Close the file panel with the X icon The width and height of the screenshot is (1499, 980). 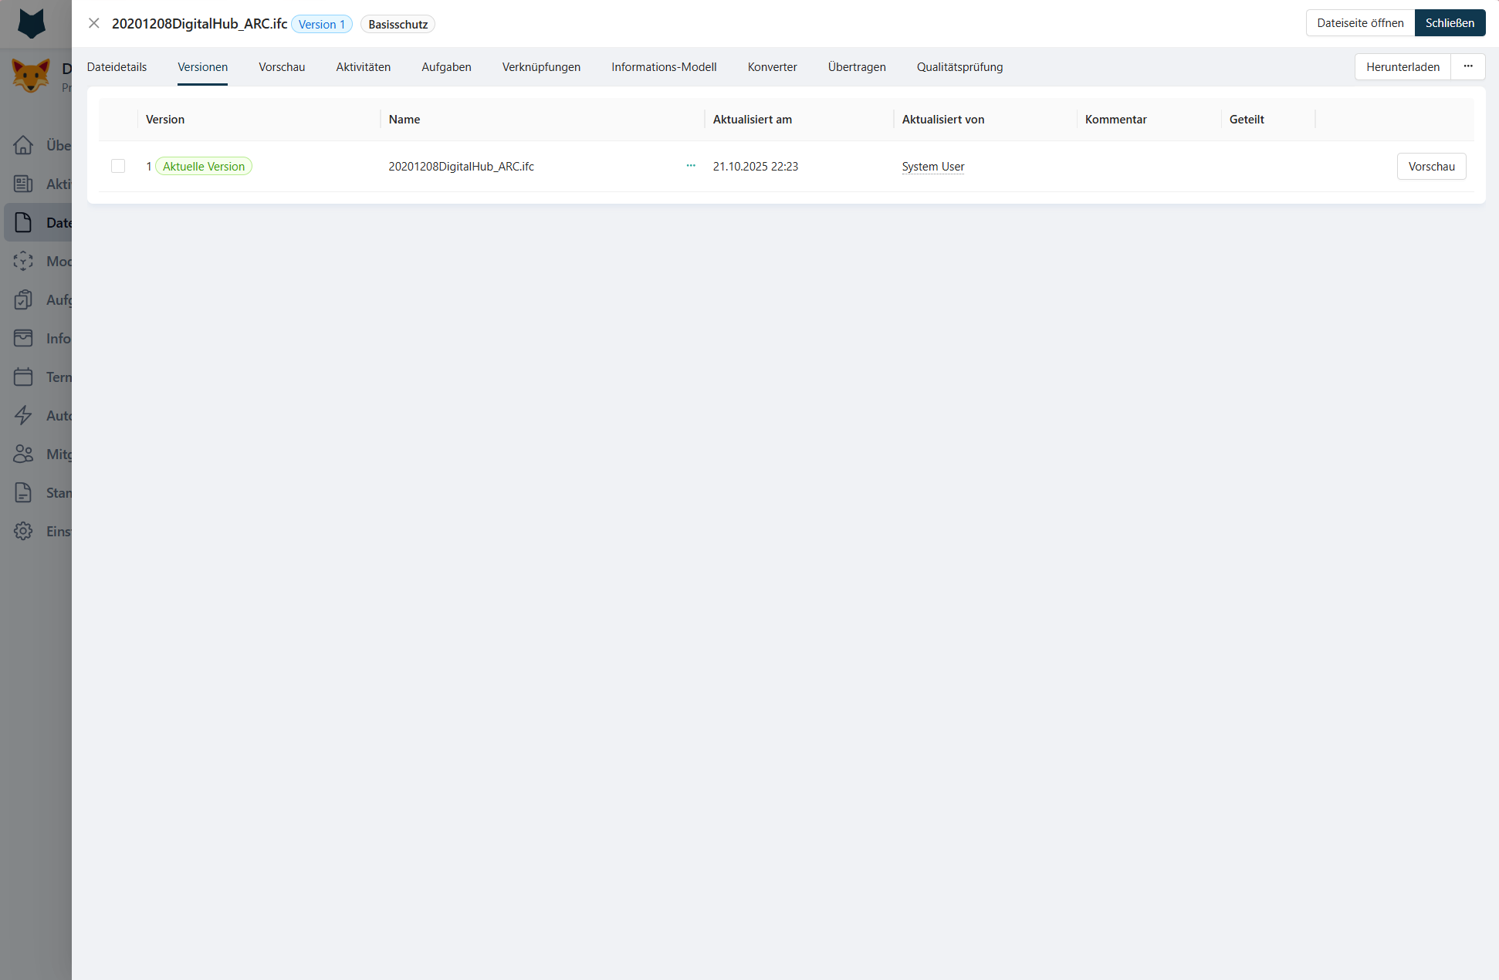94,23
